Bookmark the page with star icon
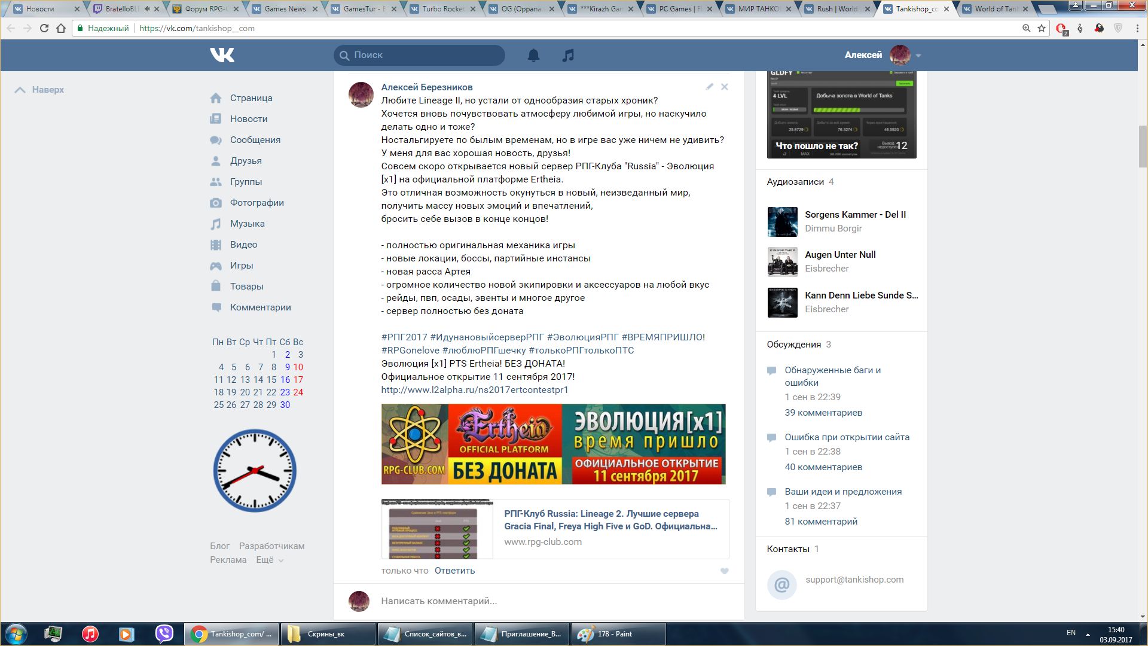 (1042, 28)
